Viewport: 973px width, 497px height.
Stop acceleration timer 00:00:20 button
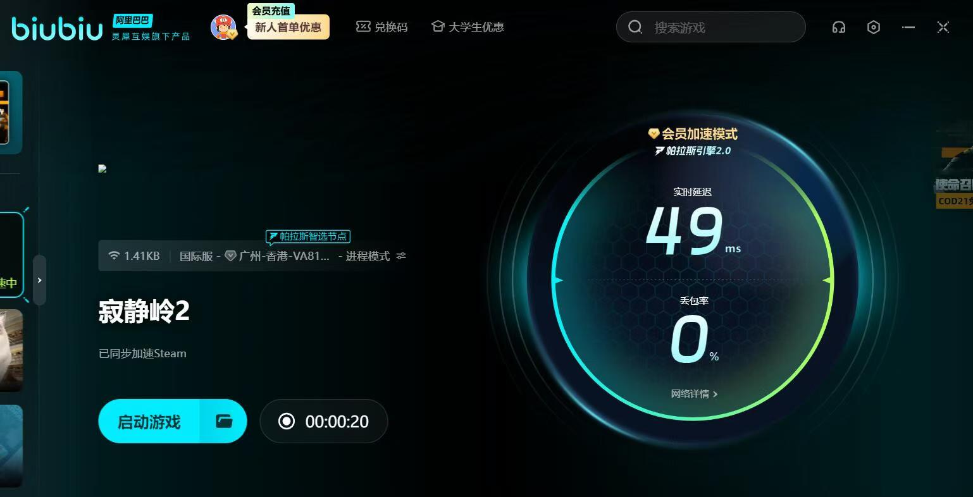[324, 421]
